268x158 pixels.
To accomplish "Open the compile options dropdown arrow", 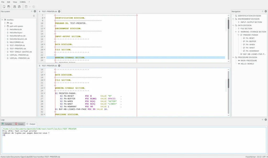I will click(30, 7).
